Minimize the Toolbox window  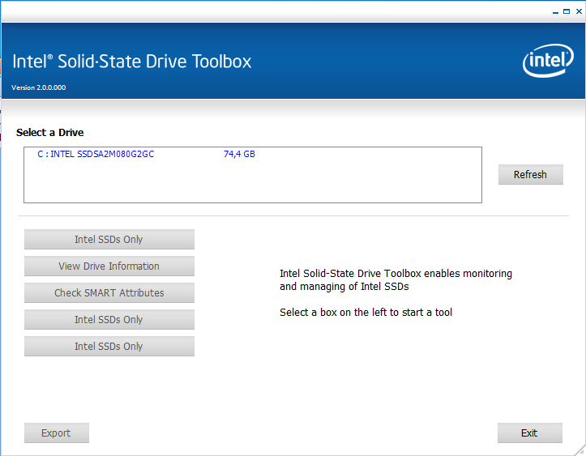(x=555, y=11)
